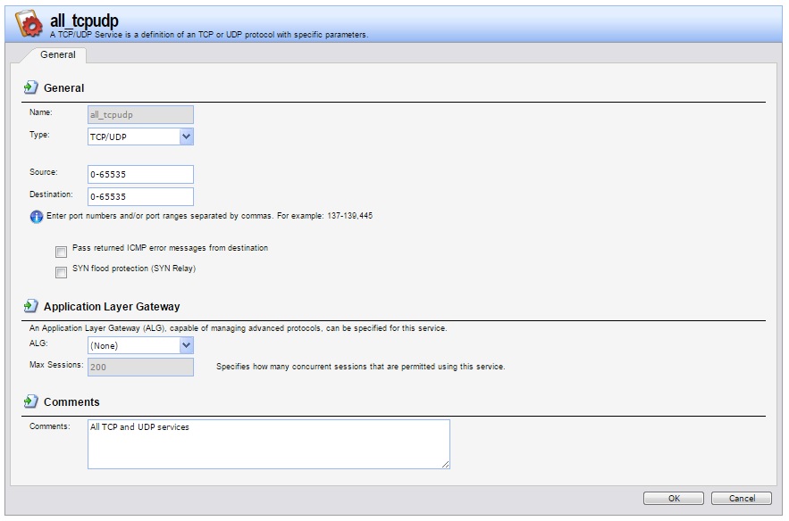Click the port numbers example hint text
789x521 pixels.
pos(209,216)
